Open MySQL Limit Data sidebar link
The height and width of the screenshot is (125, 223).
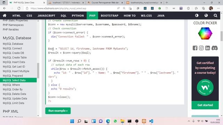tap(14, 103)
